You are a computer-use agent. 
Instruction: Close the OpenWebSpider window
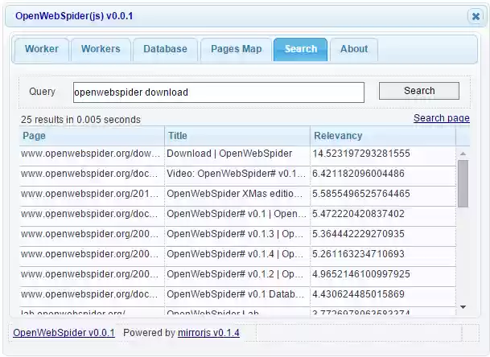[x=475, y=16]
